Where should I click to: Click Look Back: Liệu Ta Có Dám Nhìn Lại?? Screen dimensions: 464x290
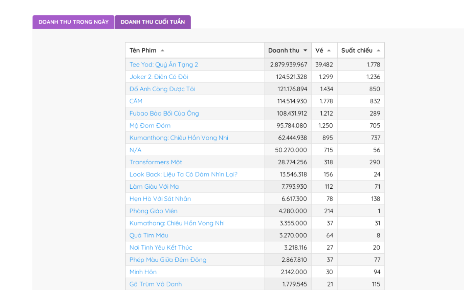(x=183, y=174)
